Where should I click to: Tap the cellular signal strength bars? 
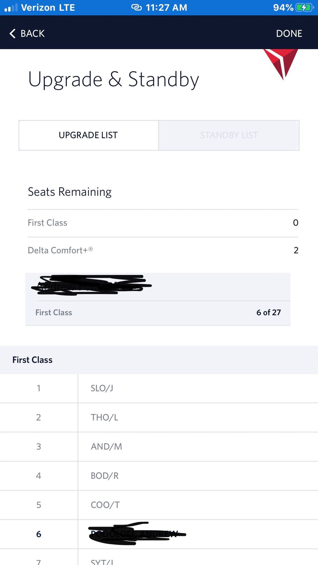(11, 8)
